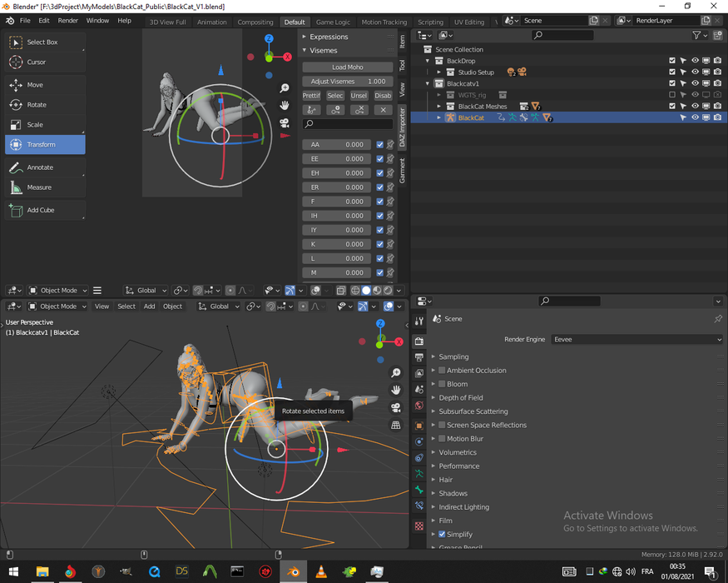
Task: Select the BlackCat Meshes collection row
Action: [569, 107]
